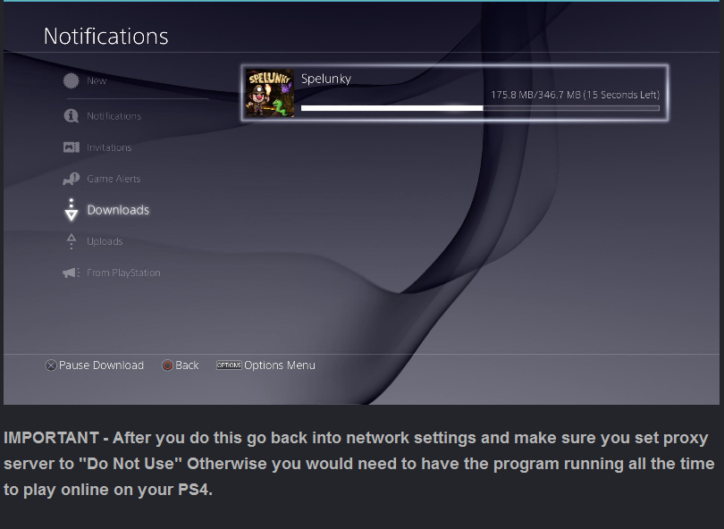The width and height of the screenshot is (724, 529).
Task: Click the Spelunky game cover thumbnail
Action: 270,93
